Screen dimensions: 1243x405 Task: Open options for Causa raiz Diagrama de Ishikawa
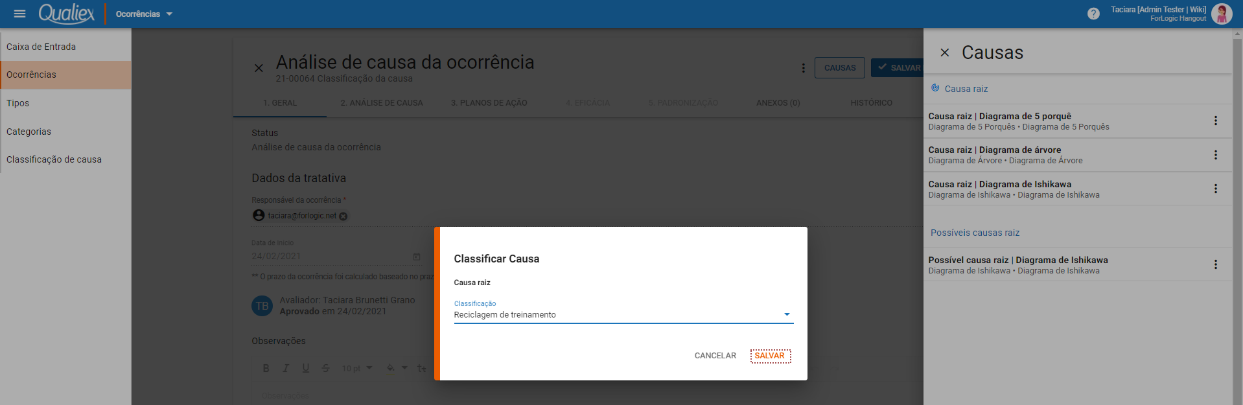tap(1216, 189)
